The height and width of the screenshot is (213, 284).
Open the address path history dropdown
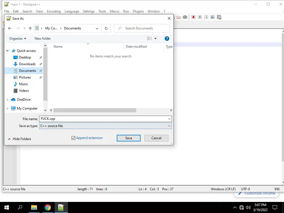click(97, 29)
